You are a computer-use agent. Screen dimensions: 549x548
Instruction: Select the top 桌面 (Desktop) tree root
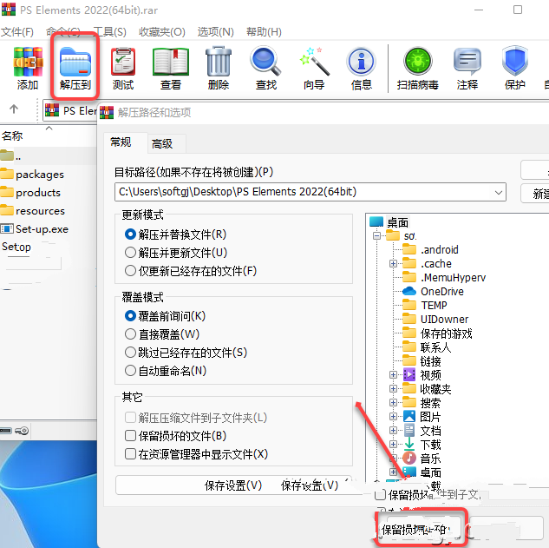389,222
